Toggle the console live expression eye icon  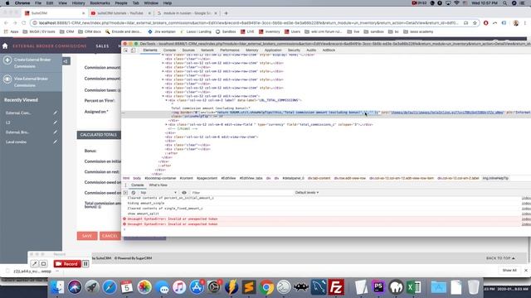point(184,193)
